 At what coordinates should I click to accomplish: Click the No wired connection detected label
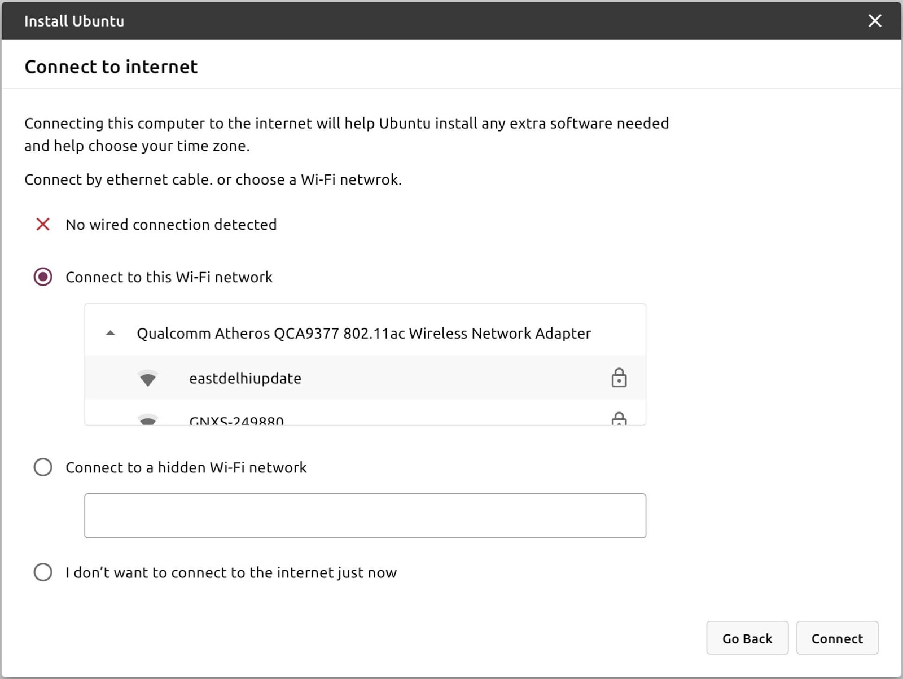point(171,224)
